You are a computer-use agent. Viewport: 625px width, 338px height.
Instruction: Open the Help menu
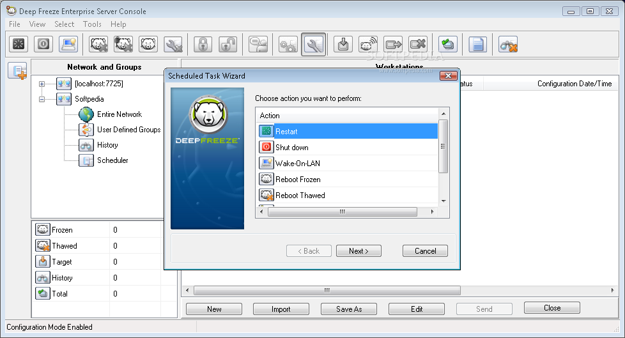coord(118,24)
